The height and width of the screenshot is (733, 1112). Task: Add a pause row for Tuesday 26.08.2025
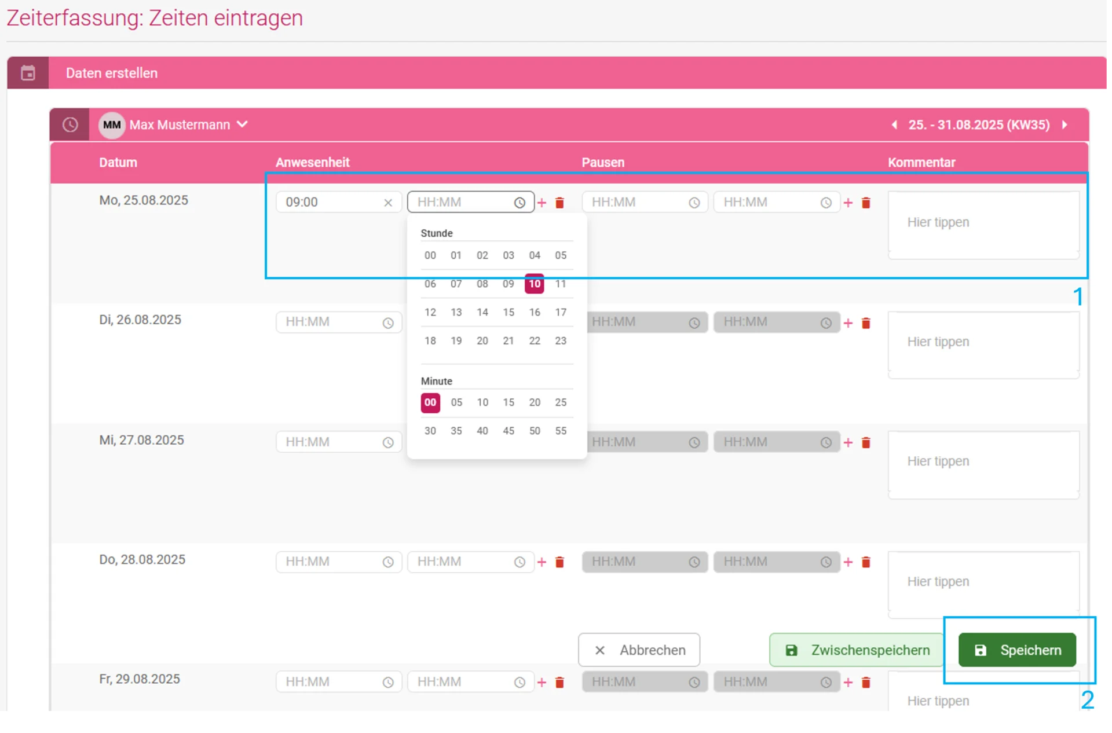tap(848, 323)
